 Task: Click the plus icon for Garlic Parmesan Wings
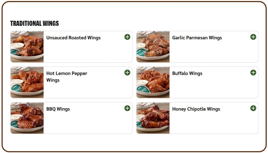(x=253, y=37)
